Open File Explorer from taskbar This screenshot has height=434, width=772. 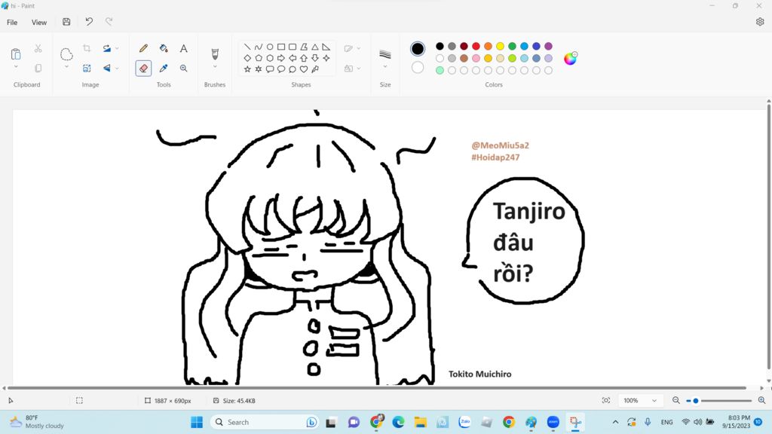[x=420, y=422]
